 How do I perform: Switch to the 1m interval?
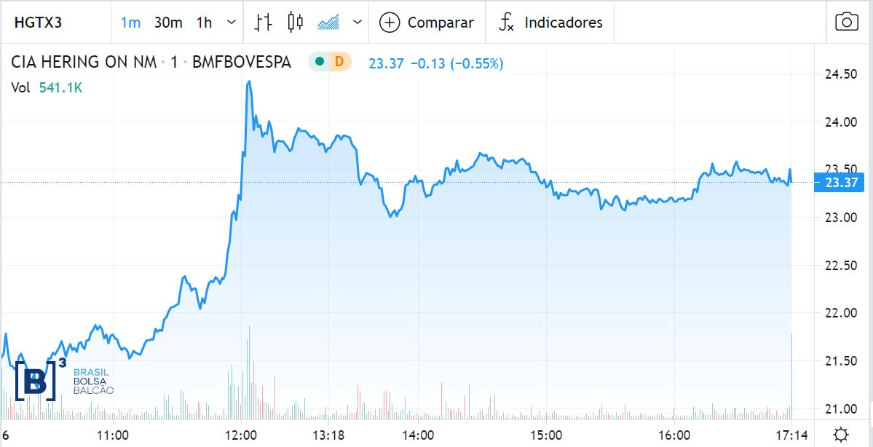coord(130,23)
